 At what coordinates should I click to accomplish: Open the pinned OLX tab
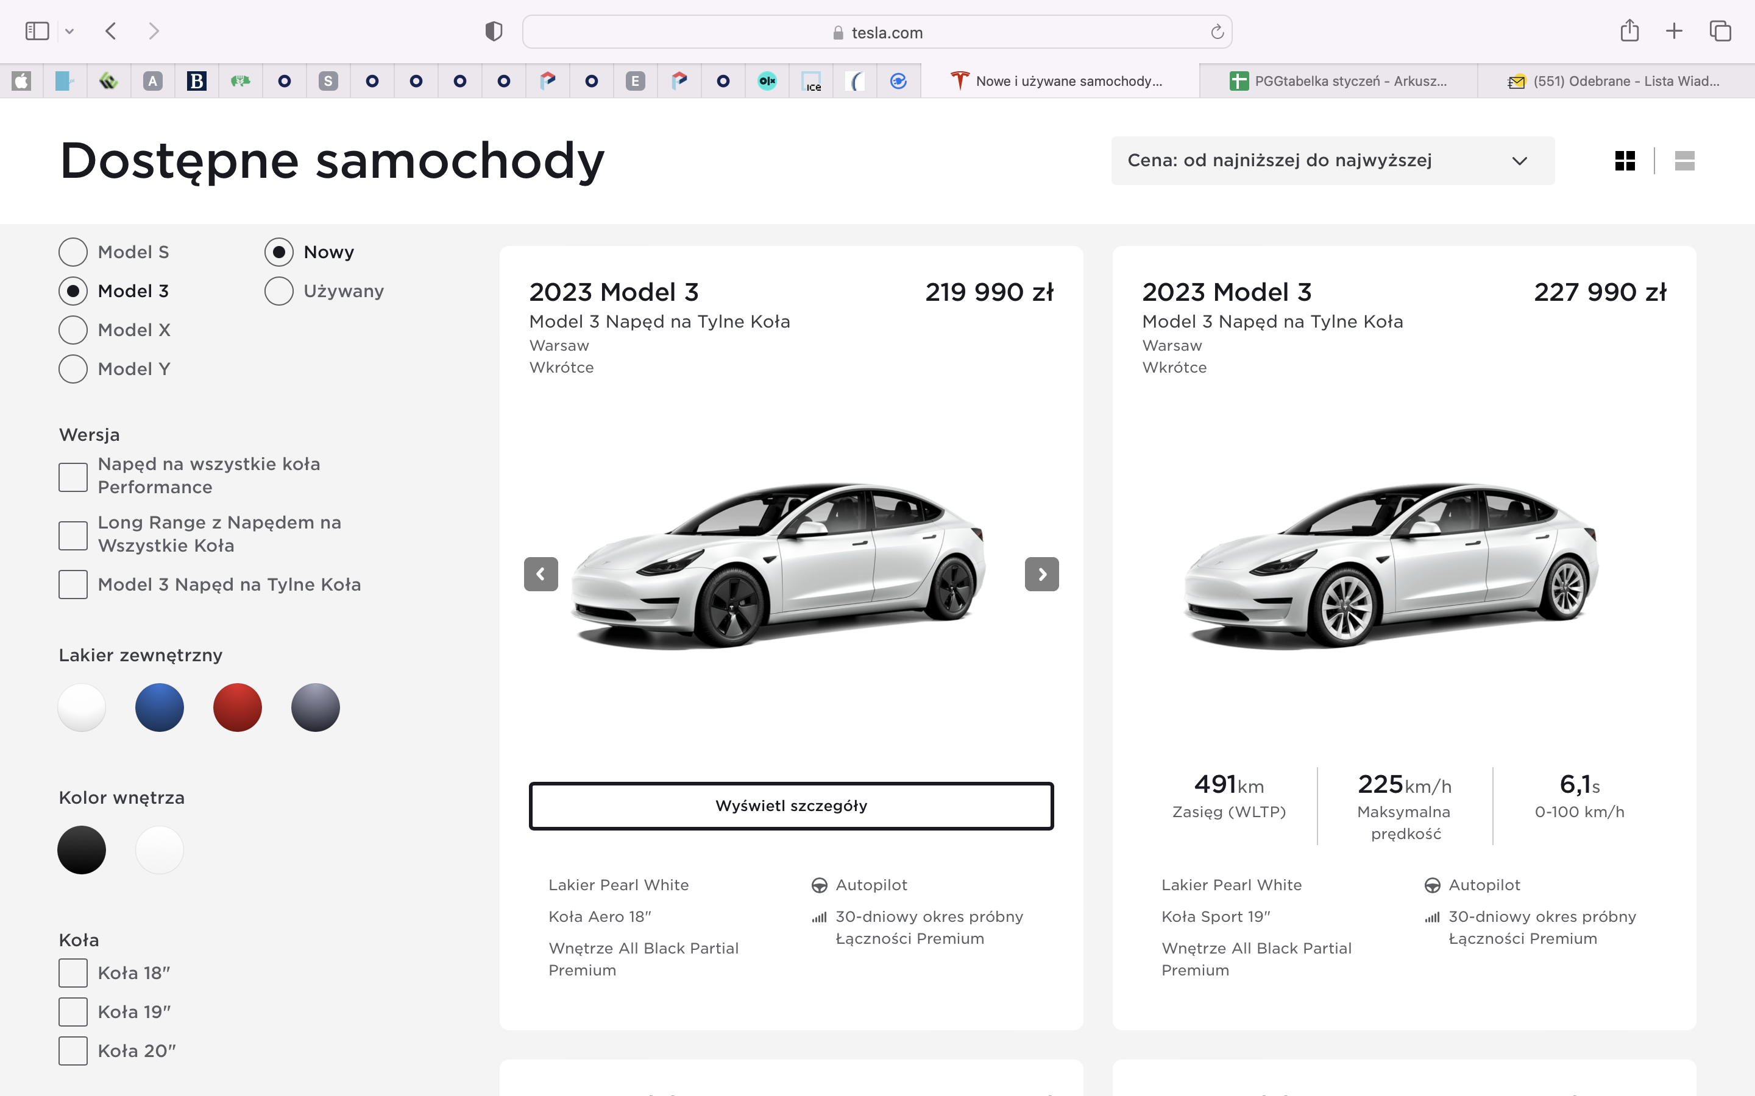(767, 80)
